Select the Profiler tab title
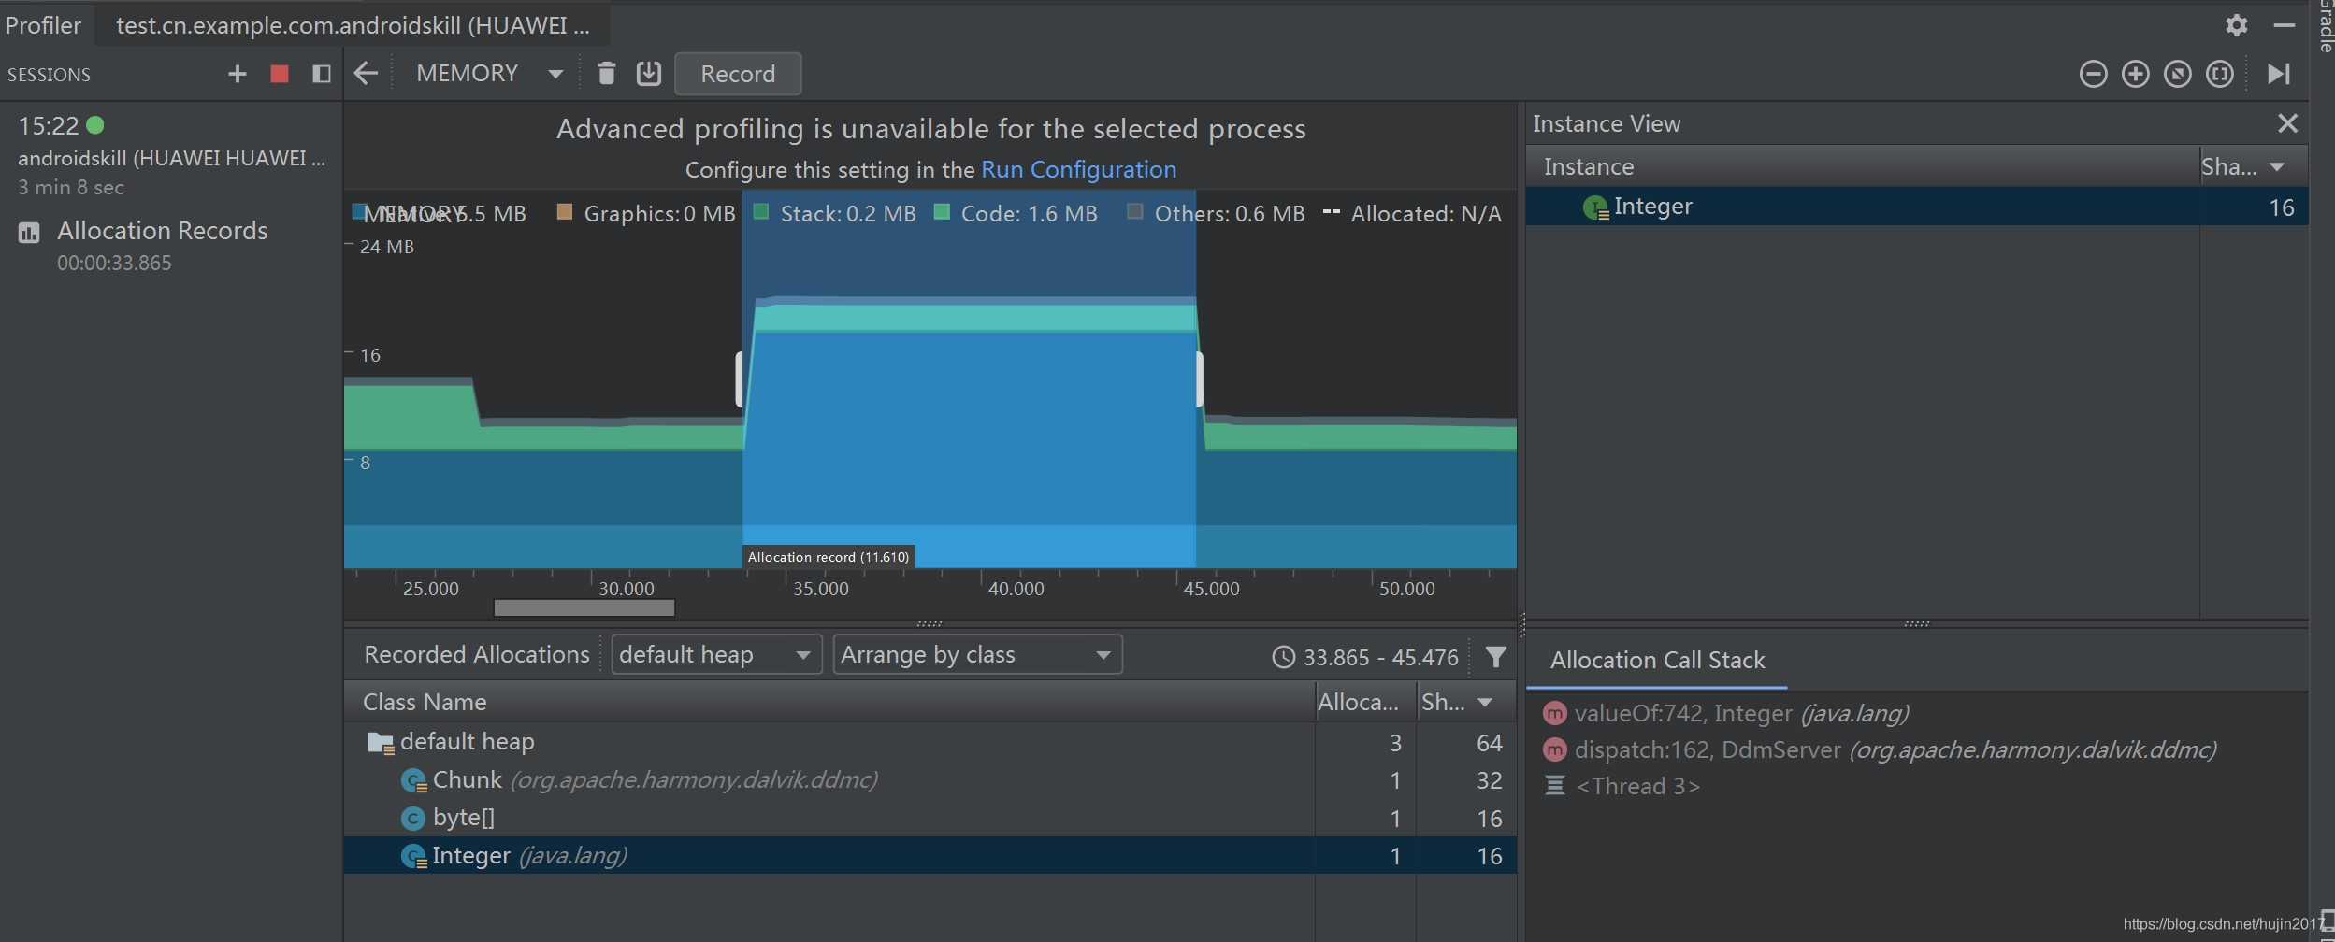 click(43, 25)
